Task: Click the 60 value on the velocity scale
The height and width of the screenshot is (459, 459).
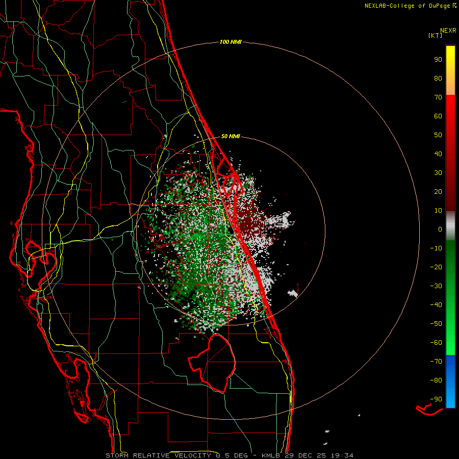Action: (x=438, y=116)
